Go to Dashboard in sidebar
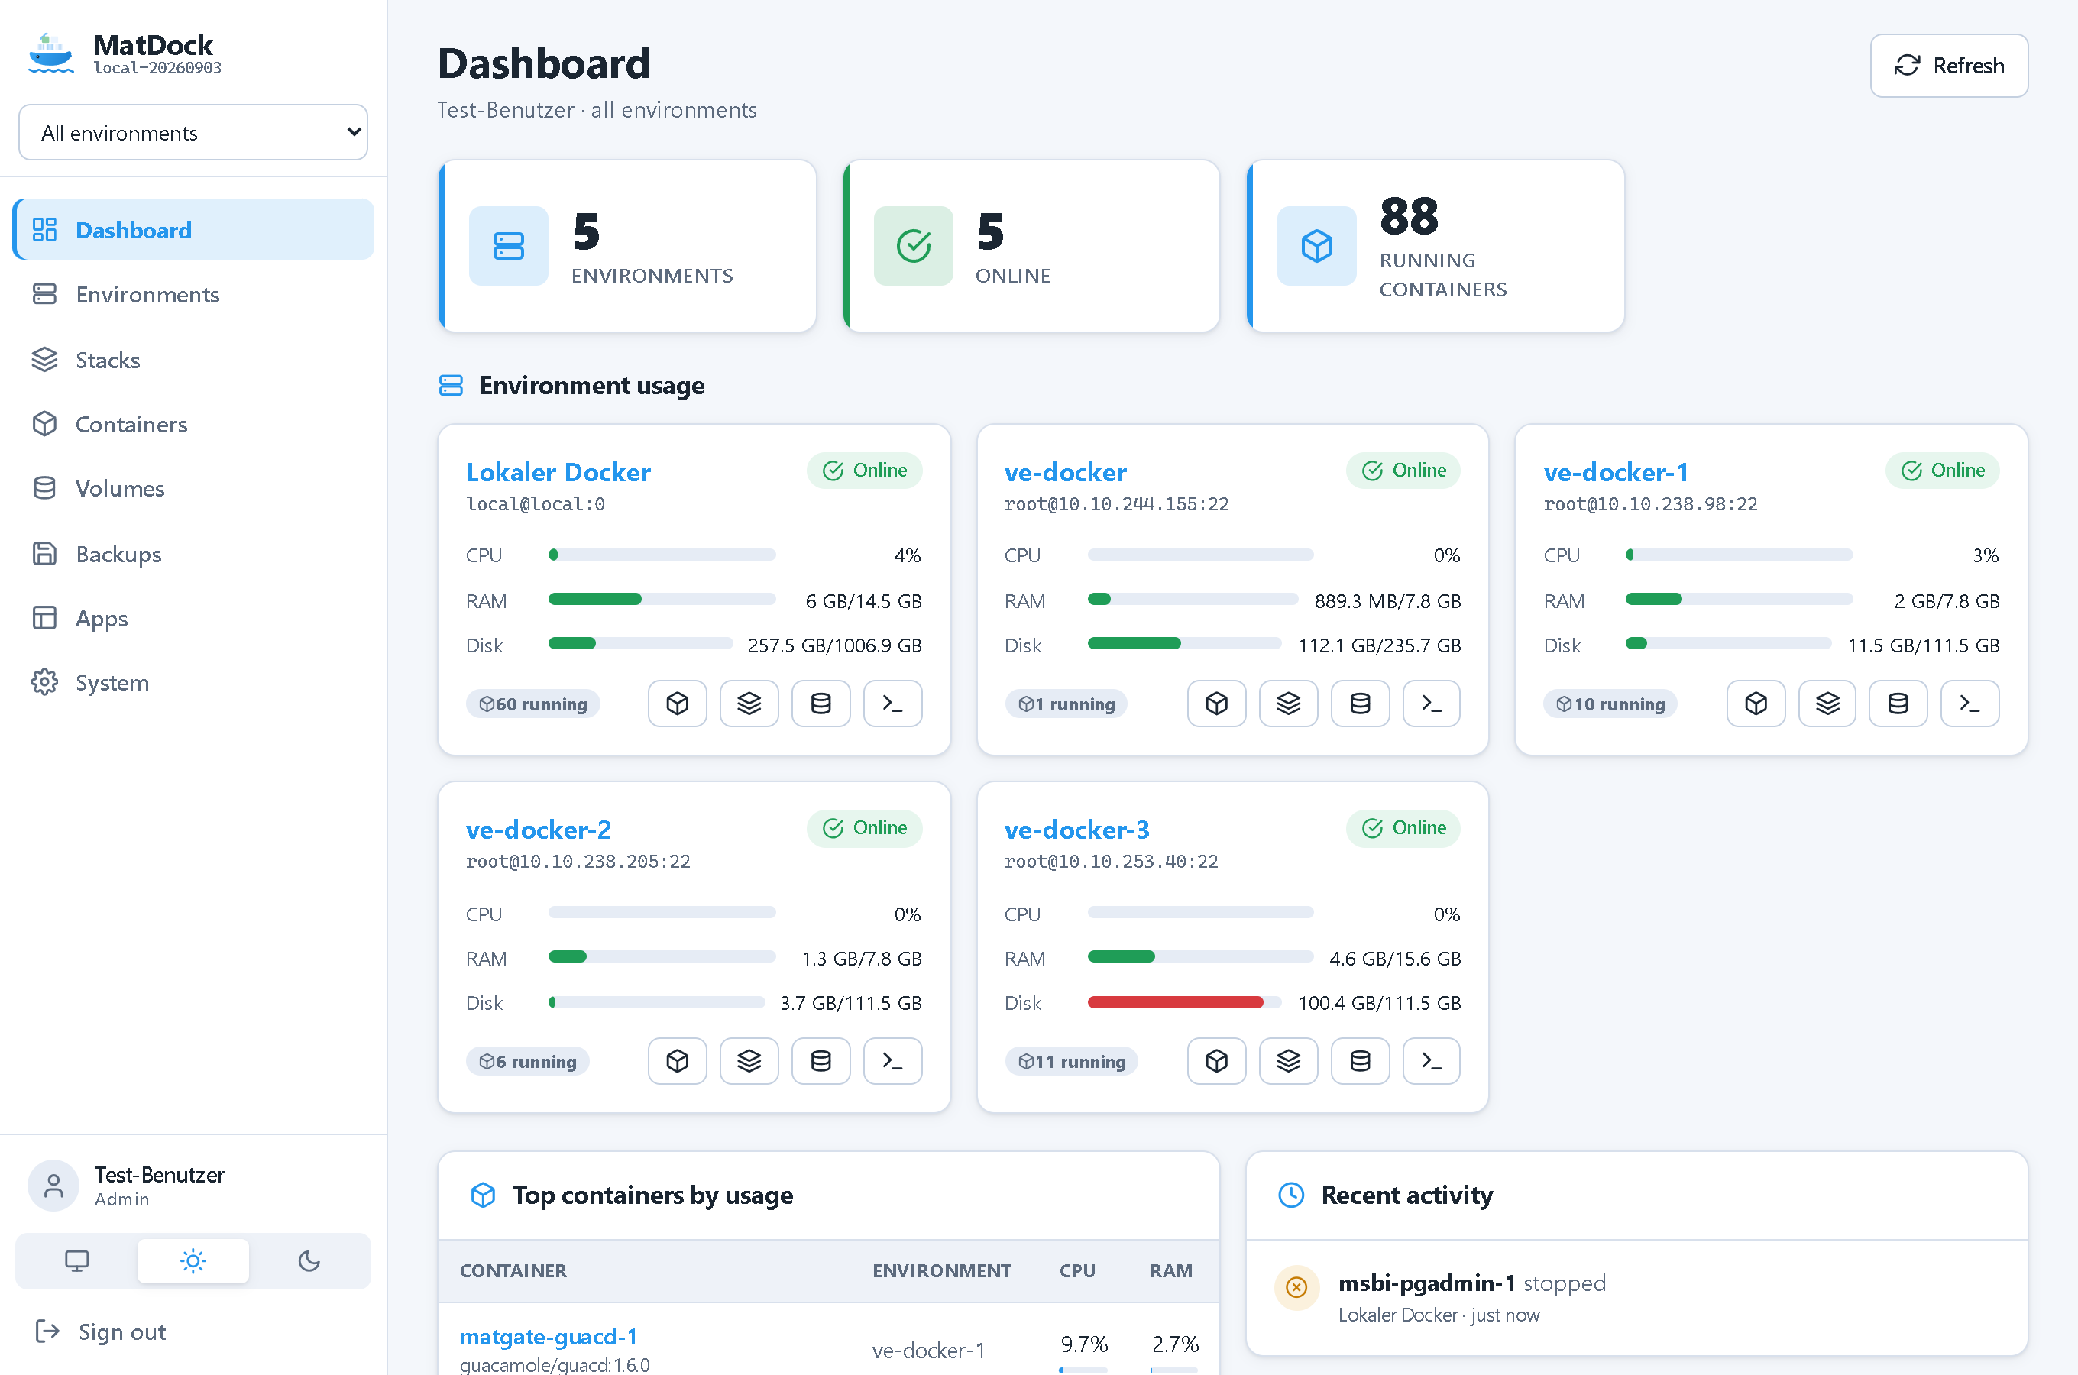 coord(193,230)
